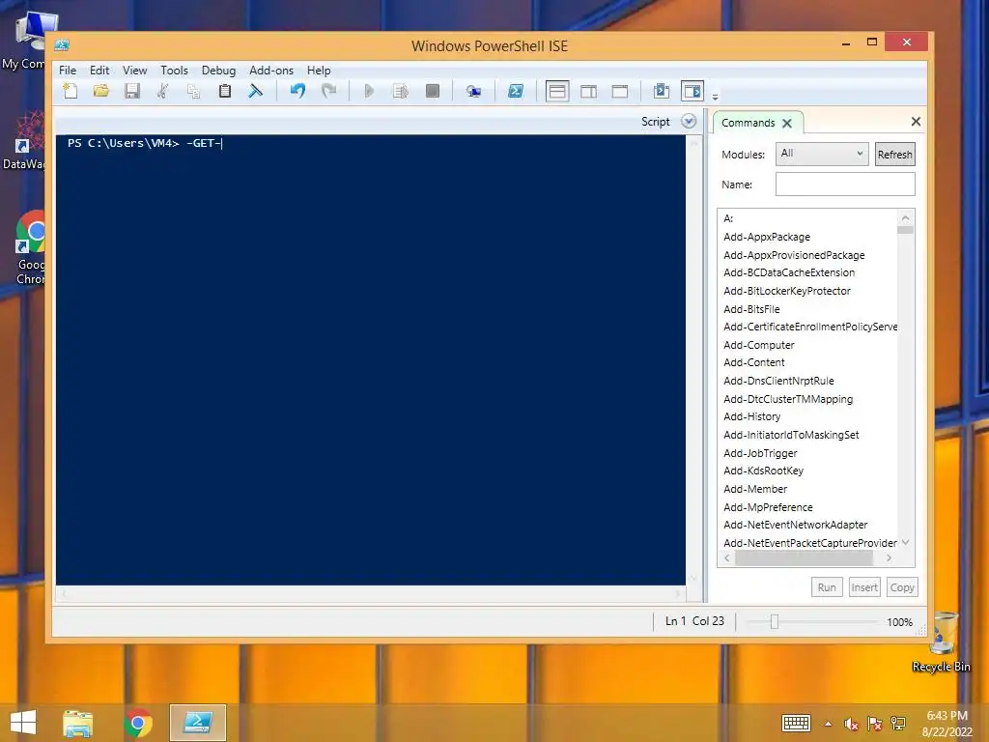Select Add-BCDataCacheExtension command
989x742 pixels.
click(788, 272)
